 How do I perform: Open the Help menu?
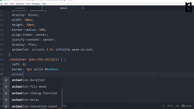click(x=44, y=4)
